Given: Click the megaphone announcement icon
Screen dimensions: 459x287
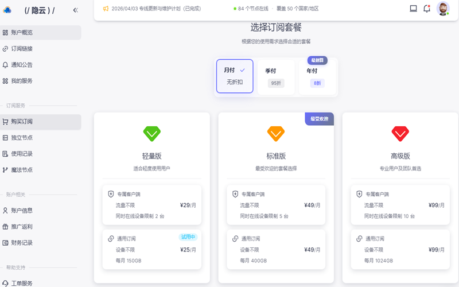Looking at the screenshot, I should pos(106,9).
